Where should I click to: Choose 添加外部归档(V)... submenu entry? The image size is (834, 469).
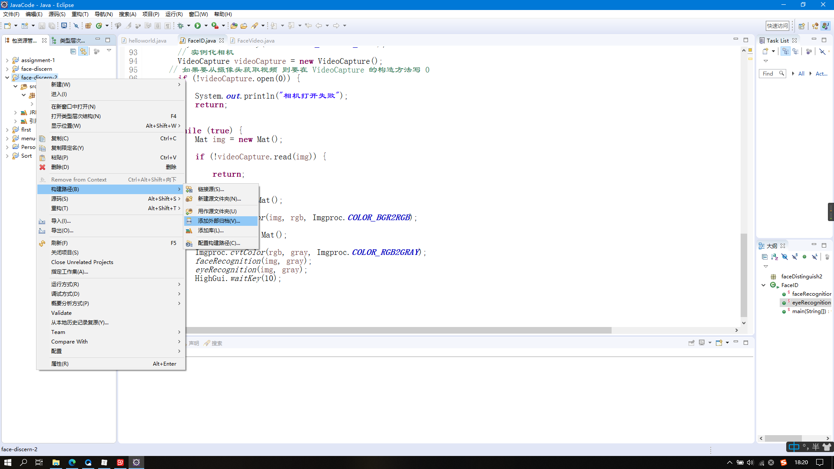pyautogui.click(x=221, y=221)
